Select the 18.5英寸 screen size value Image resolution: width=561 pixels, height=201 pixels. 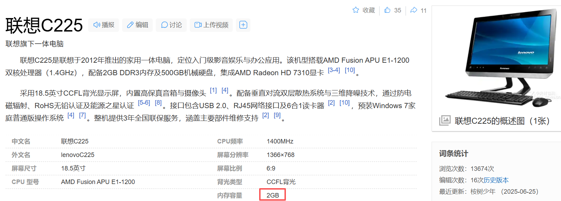click(73, 168)
